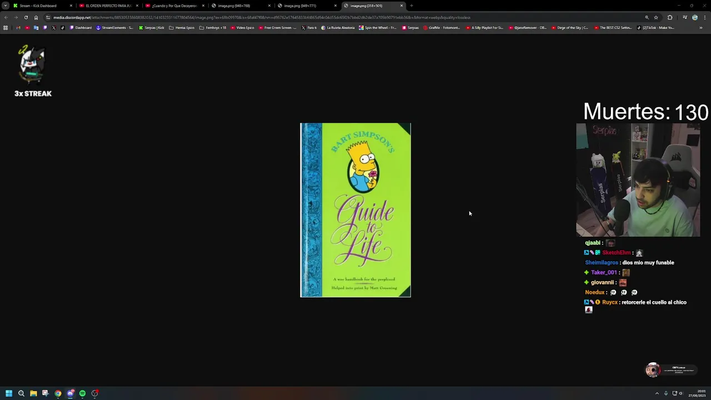Open the media controls icon
This screenshot has height=400, width=711.
coord(685,17)
